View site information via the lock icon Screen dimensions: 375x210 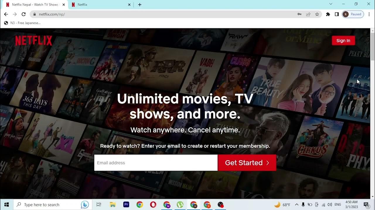click(x=34, y=14)
